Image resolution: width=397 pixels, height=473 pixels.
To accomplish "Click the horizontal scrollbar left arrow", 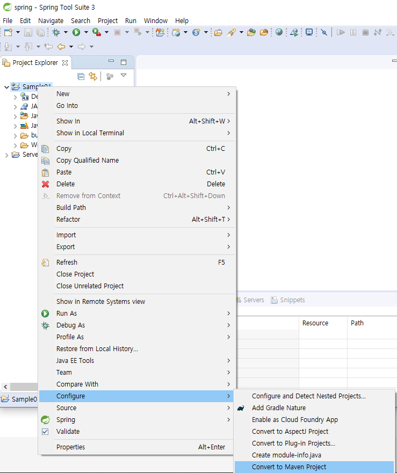I will pyautogui.click(x=5, y=387).
